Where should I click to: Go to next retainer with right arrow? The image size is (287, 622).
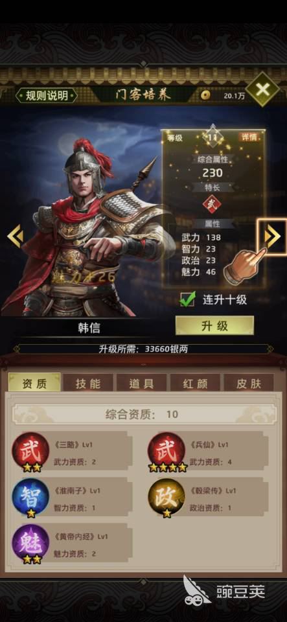click(x=272, y=236)
